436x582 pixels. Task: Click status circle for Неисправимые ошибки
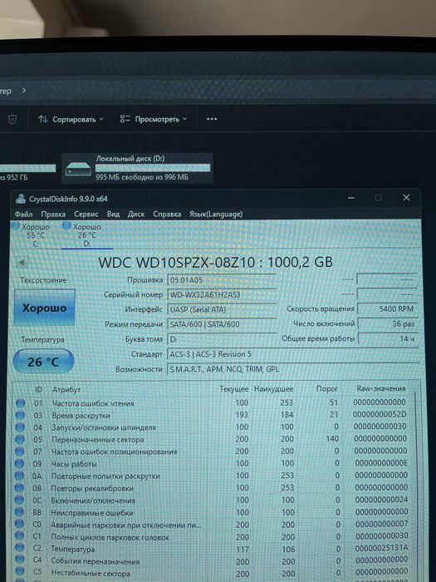[19, 513]
